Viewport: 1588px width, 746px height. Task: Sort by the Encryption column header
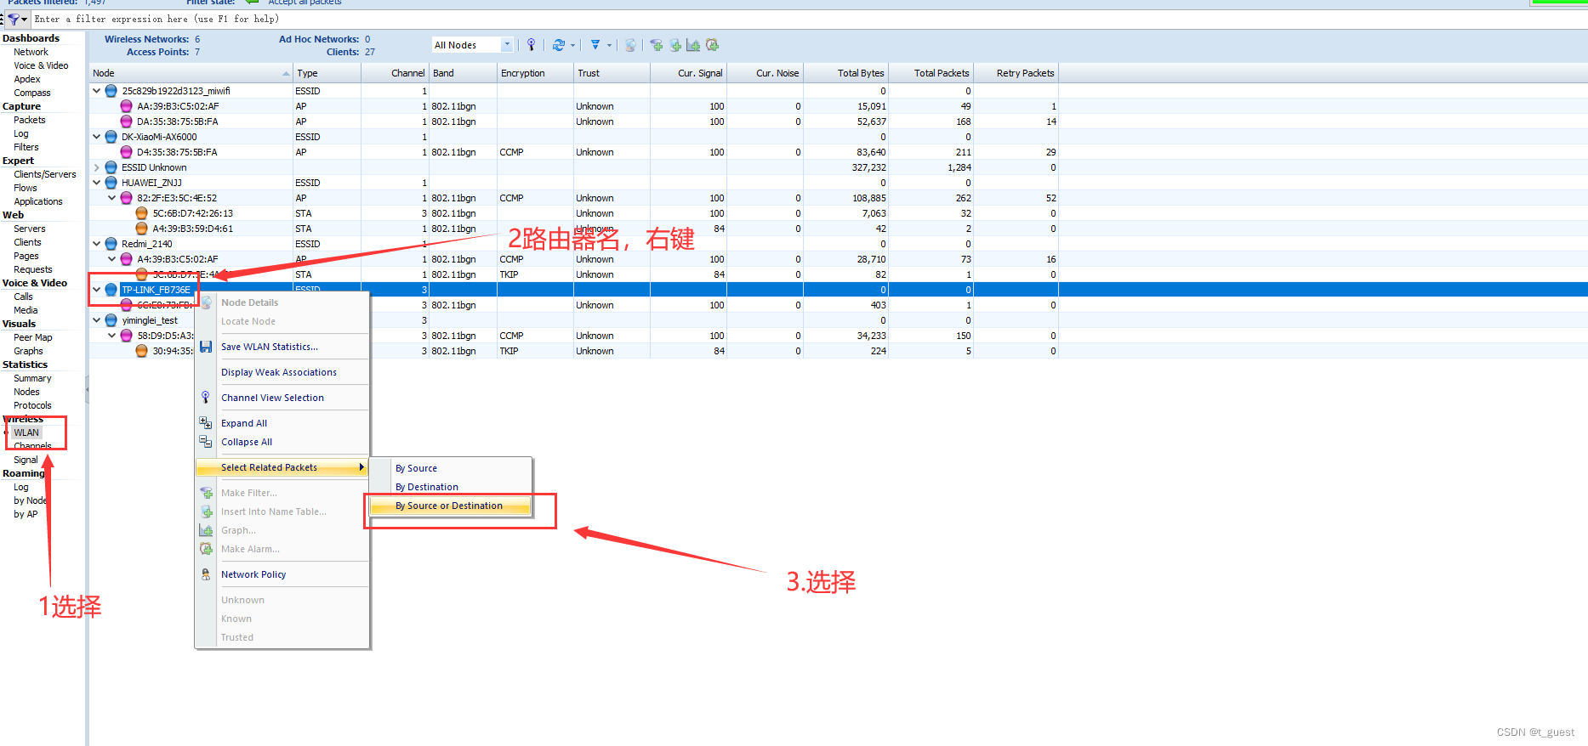pyautogui.click(x=535, y=73)
